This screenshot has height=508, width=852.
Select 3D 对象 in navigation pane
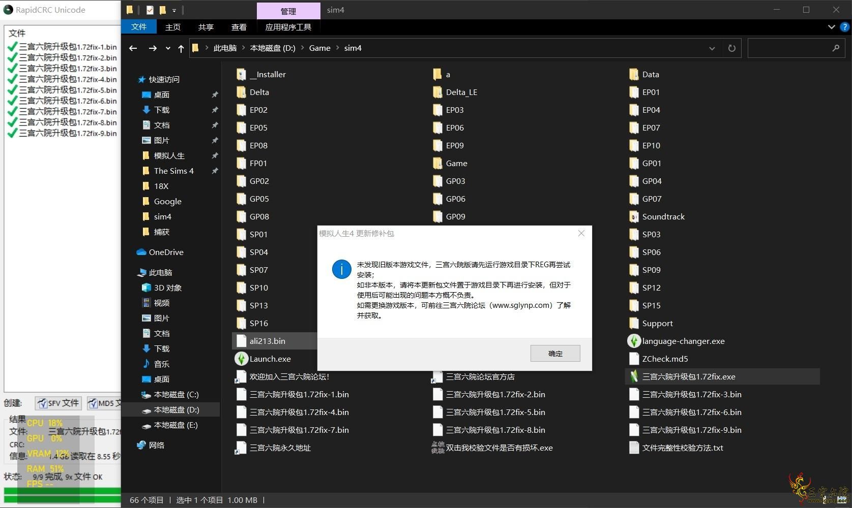(167, 288)
